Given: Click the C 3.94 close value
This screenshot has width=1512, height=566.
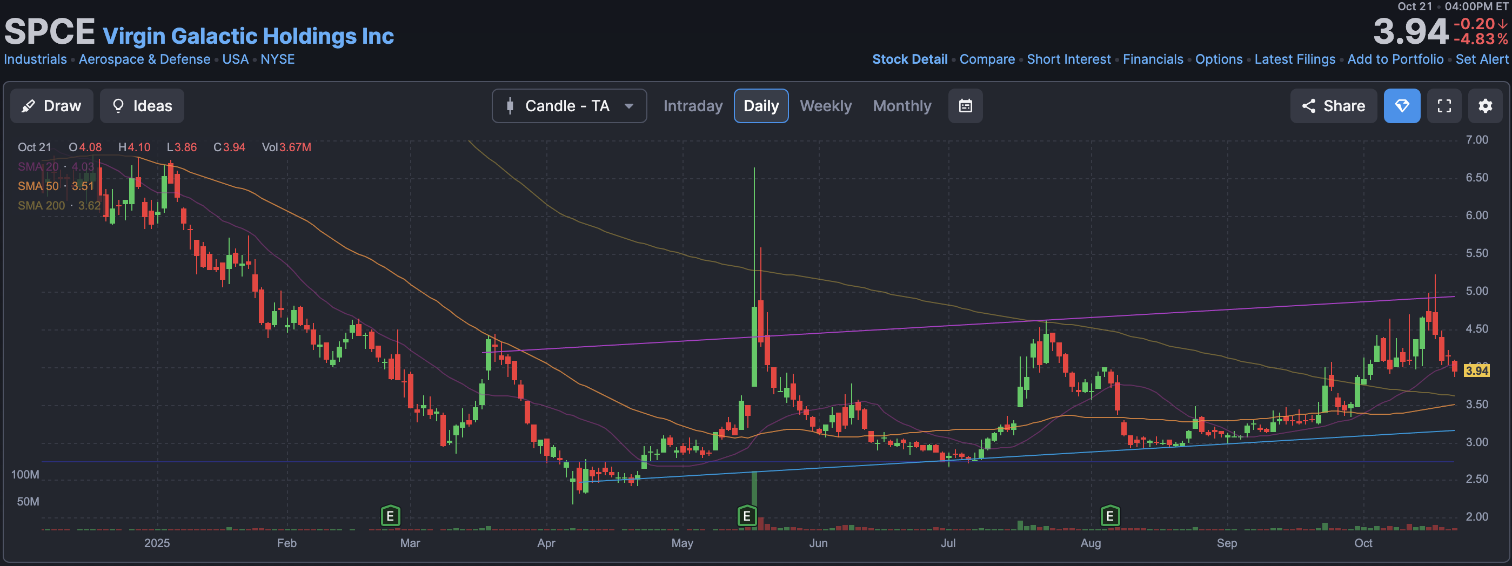Looking at the screenshot, I should (x=230, y=147).
